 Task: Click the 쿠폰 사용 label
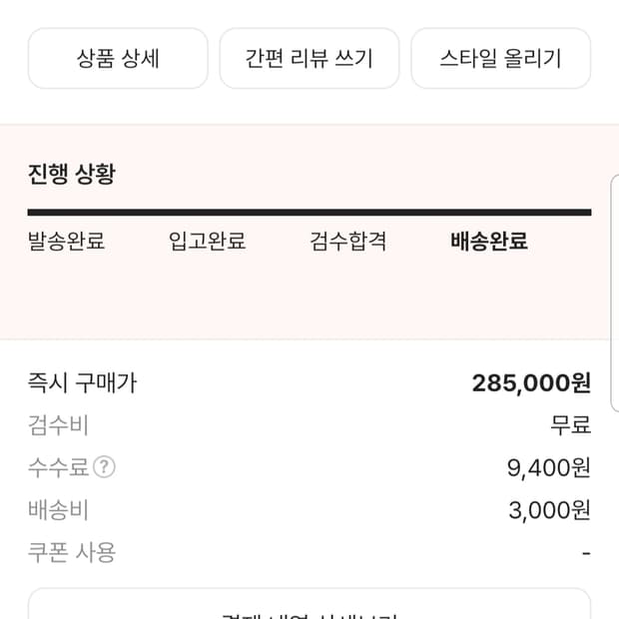(72, 552)
